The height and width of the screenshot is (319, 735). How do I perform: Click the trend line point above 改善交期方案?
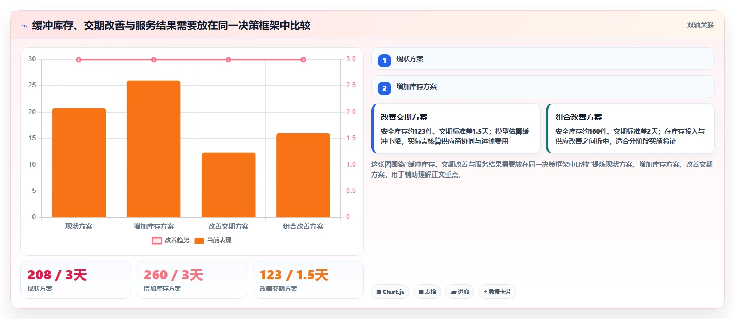[228, 60]
